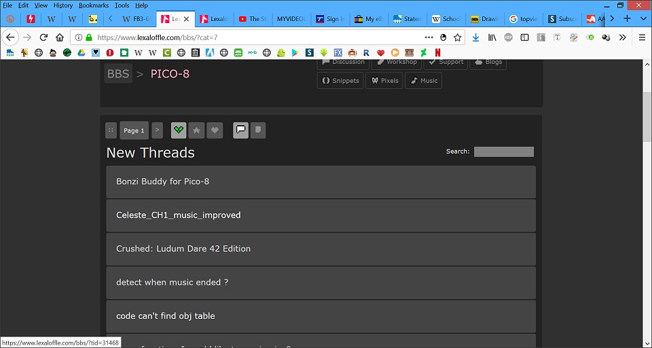Open the Help menu
Viewport: 652px width, 348px height.
tap(141, 5)
